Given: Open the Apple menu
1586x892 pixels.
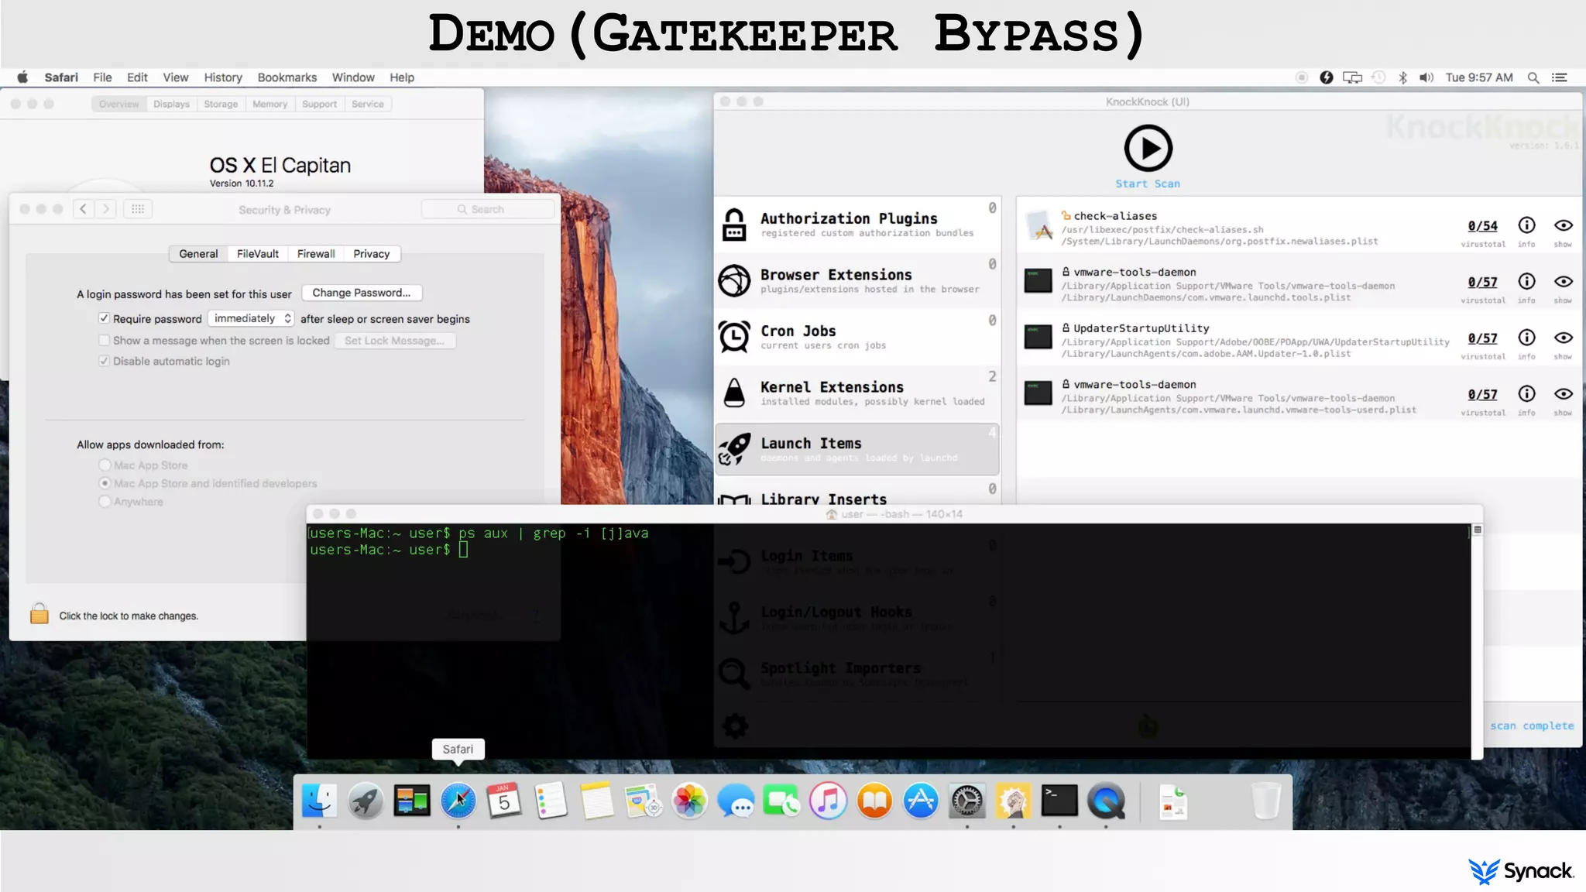Looking at the screenshot, I should [x=23, y=77].
